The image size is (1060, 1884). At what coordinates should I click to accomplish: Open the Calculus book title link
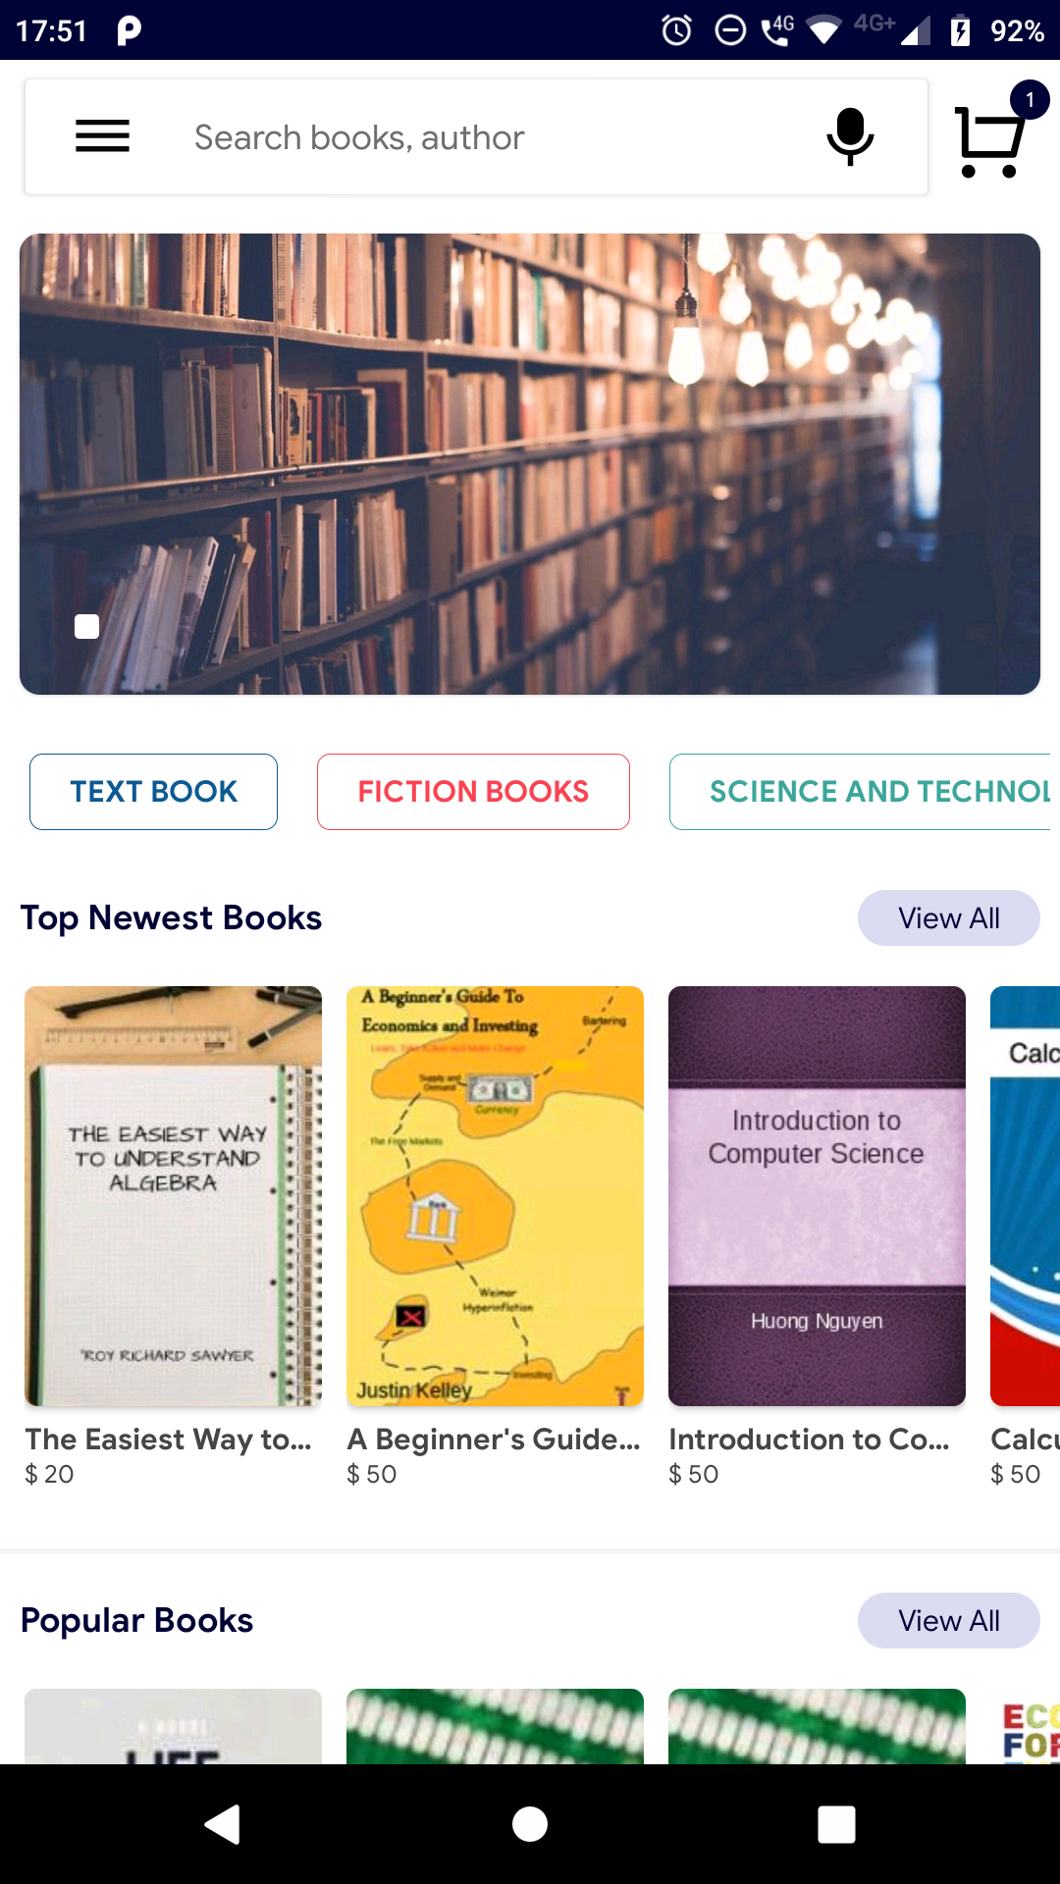[1026, 1439]
